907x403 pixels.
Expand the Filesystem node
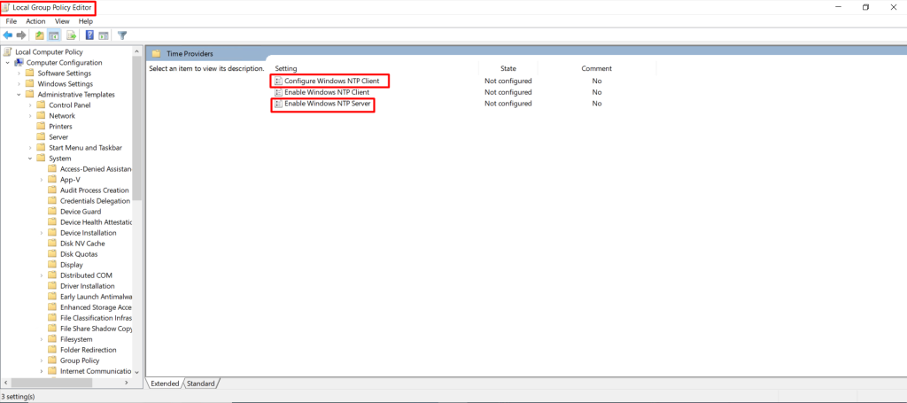(x=42, y=339)
